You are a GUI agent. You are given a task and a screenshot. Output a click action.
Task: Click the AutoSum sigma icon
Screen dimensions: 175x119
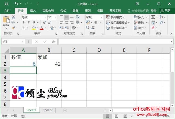153,17
